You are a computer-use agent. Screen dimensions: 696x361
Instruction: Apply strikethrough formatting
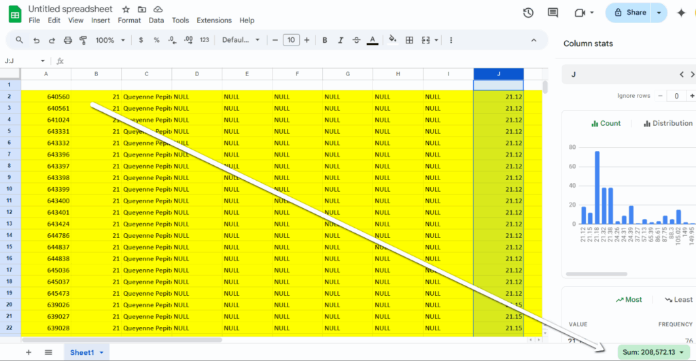click(356, 40)
